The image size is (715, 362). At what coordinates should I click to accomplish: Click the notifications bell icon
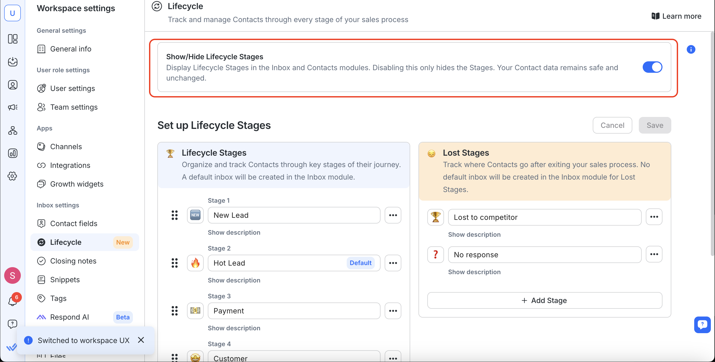pyautogui.click(x=12, y=301)
